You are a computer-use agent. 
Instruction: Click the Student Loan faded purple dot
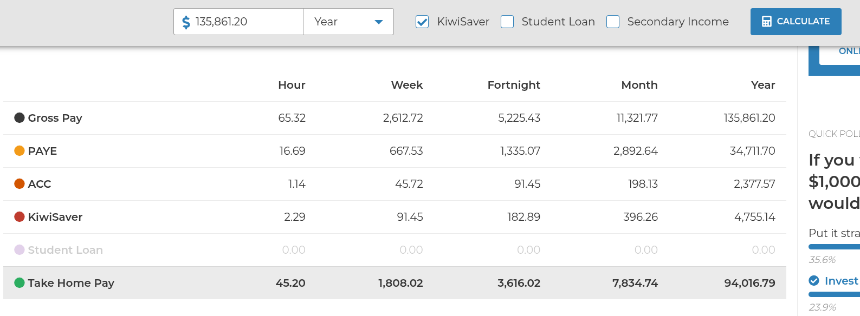(20, 250)
